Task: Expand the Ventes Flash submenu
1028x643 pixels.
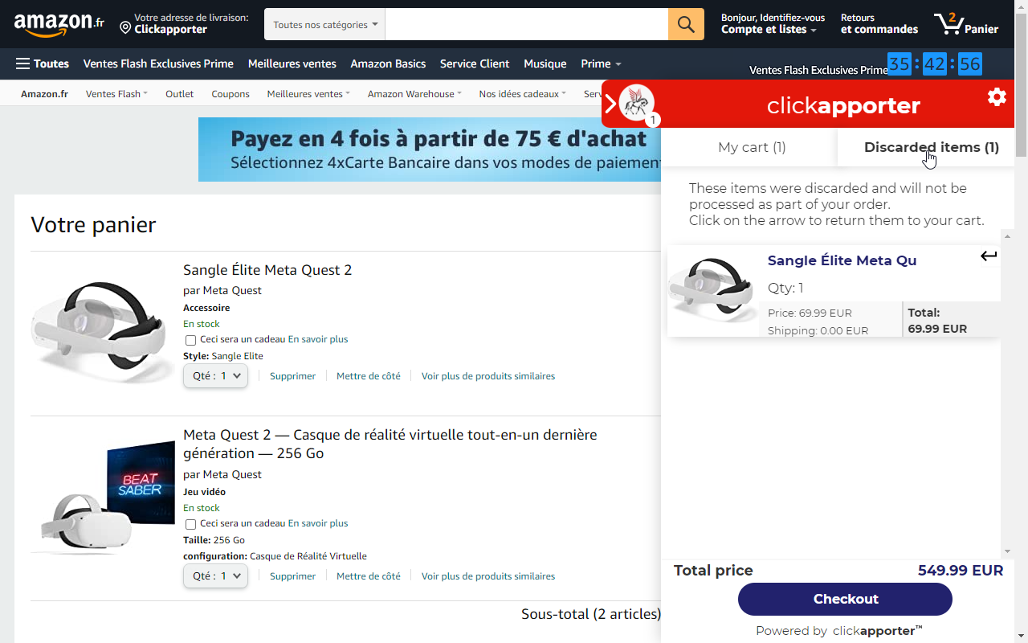Action: point(116,94)
